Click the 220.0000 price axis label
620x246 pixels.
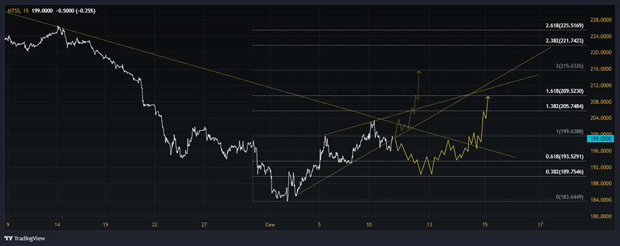point(601,53)
